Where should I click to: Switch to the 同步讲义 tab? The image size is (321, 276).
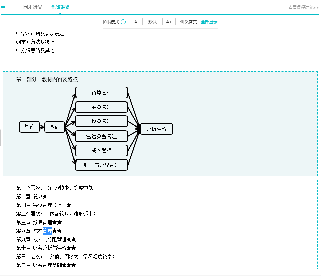(x=32, y=7)
